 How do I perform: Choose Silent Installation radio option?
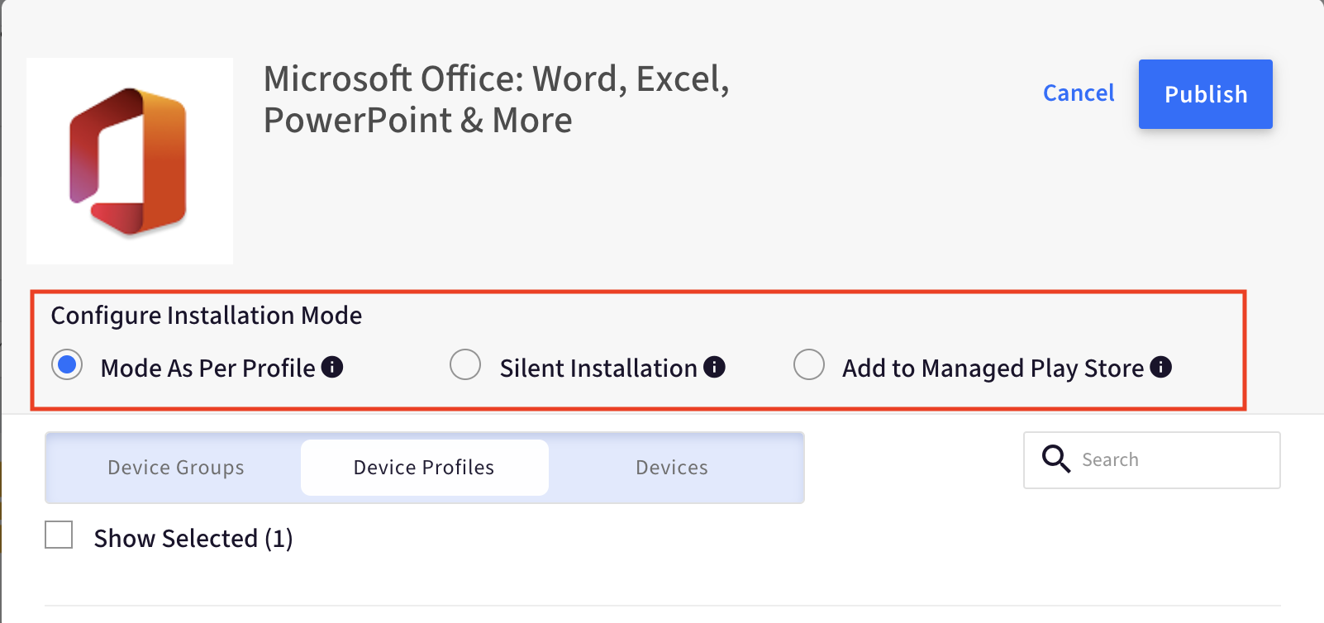[465, 364]
